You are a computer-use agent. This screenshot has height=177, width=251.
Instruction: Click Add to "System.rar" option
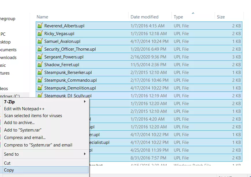click(23, 130)
